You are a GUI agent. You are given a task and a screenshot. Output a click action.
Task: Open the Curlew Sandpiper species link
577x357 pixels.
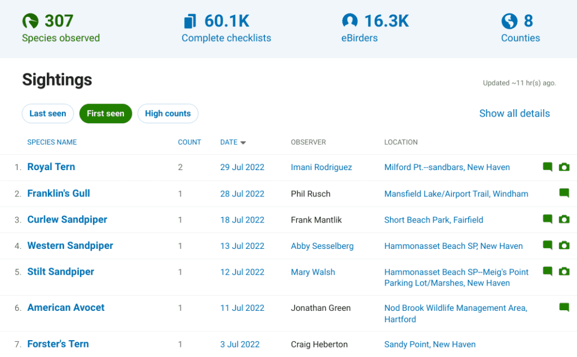click(x=68, y=220)
